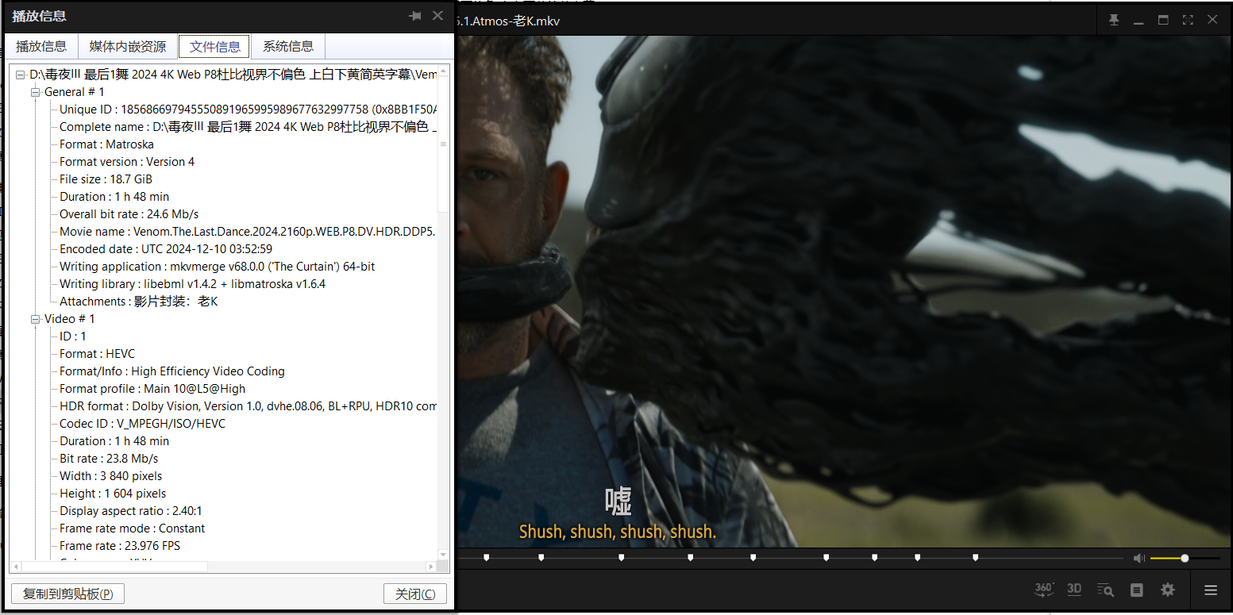Pin the playback info dialog

414,16
